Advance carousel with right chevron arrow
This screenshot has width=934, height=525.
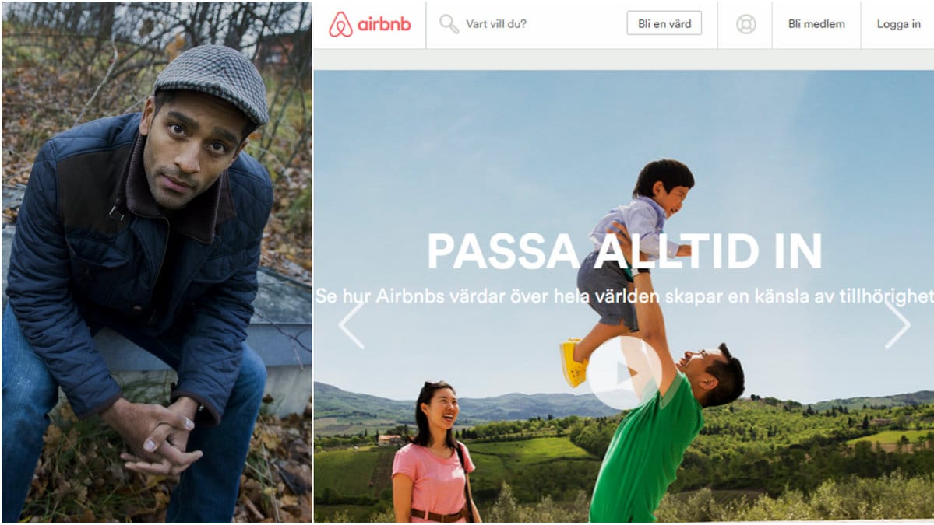coord(897,324)
